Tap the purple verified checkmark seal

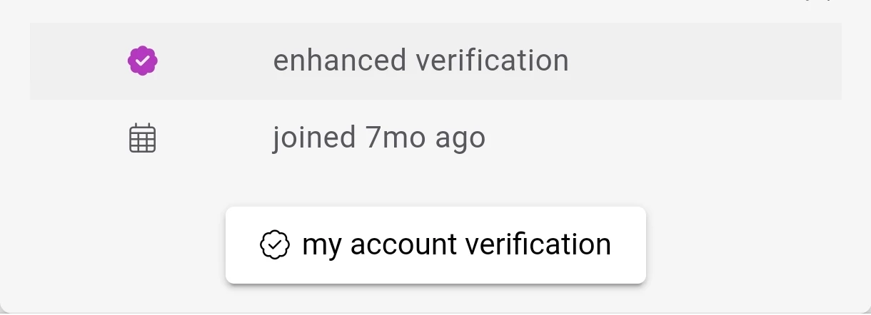pos(143,61)
